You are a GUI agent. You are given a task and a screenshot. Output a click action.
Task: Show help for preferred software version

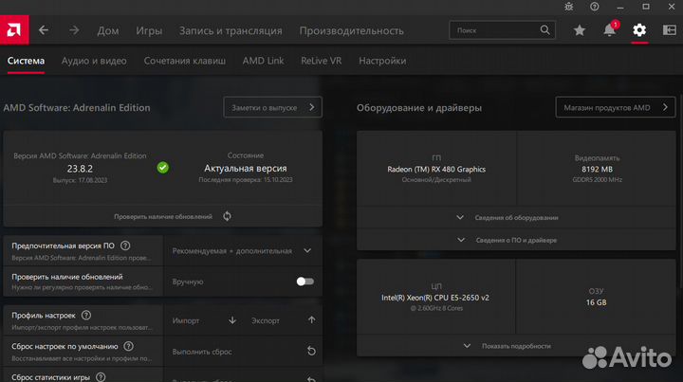pos(125,246)
